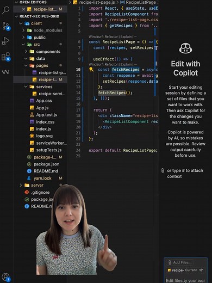Open Source Control view with 4 badge
Image resolution: width=212 pixels, height=283 pixels.
6,26
